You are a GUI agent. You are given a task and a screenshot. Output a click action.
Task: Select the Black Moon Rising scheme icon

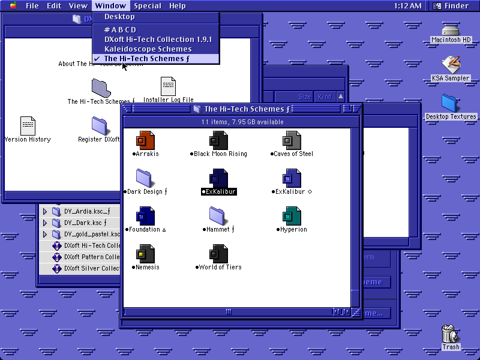(218, 140)
